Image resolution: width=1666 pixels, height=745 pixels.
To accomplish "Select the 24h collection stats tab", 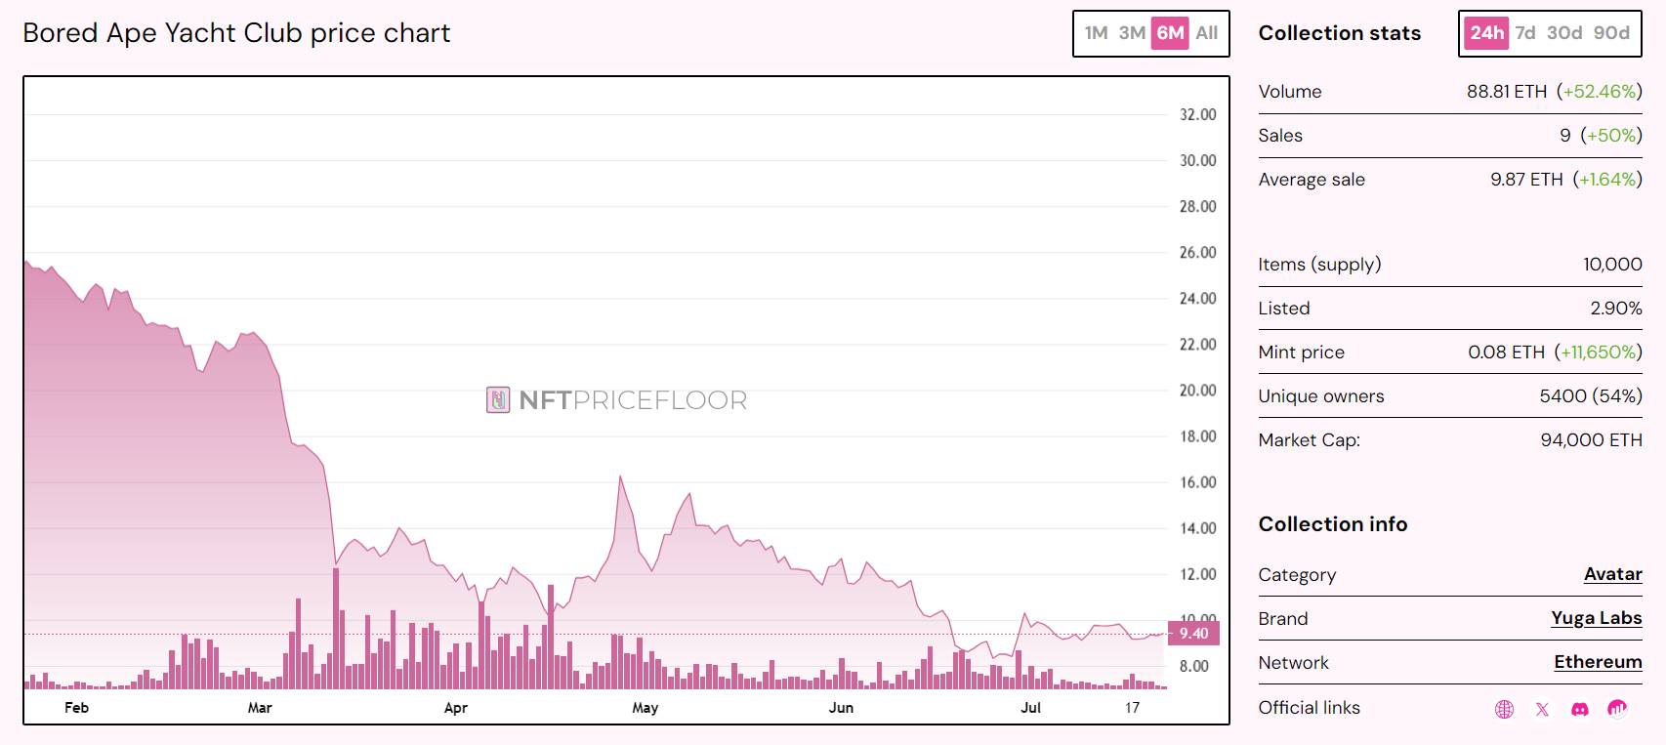I will [x=1486, y=33].
